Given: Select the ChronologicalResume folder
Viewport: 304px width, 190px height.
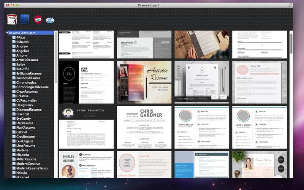Looking at the screenshot, I should (x=31, y=87).
